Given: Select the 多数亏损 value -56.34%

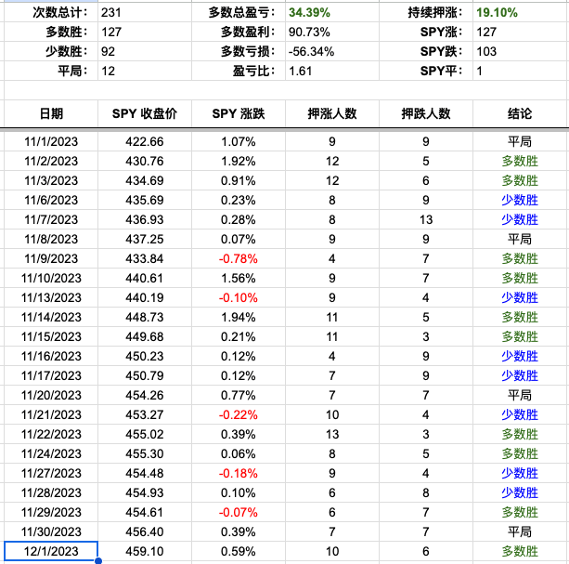Looking at the screenshot, I should 332,51.
